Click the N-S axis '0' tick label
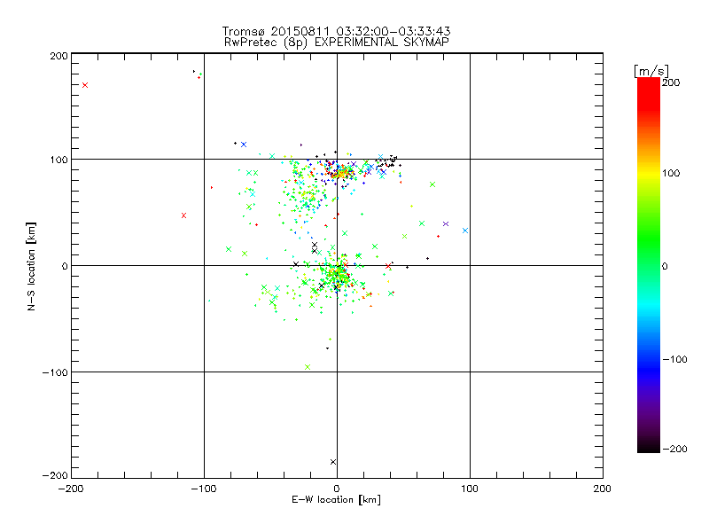The image size is (709, 532). click(65, 266)
